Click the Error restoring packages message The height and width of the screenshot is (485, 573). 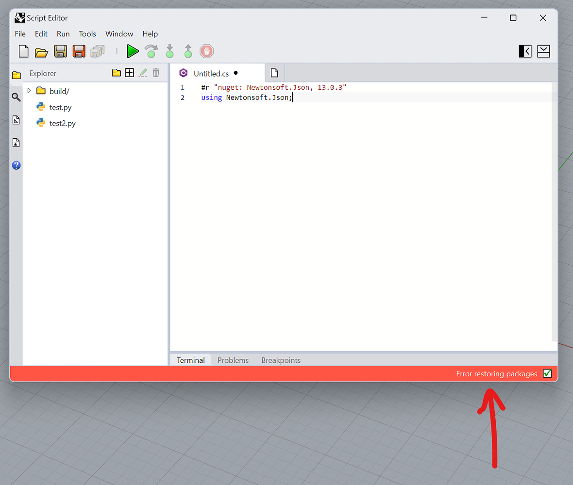click(x=496, y=373)
